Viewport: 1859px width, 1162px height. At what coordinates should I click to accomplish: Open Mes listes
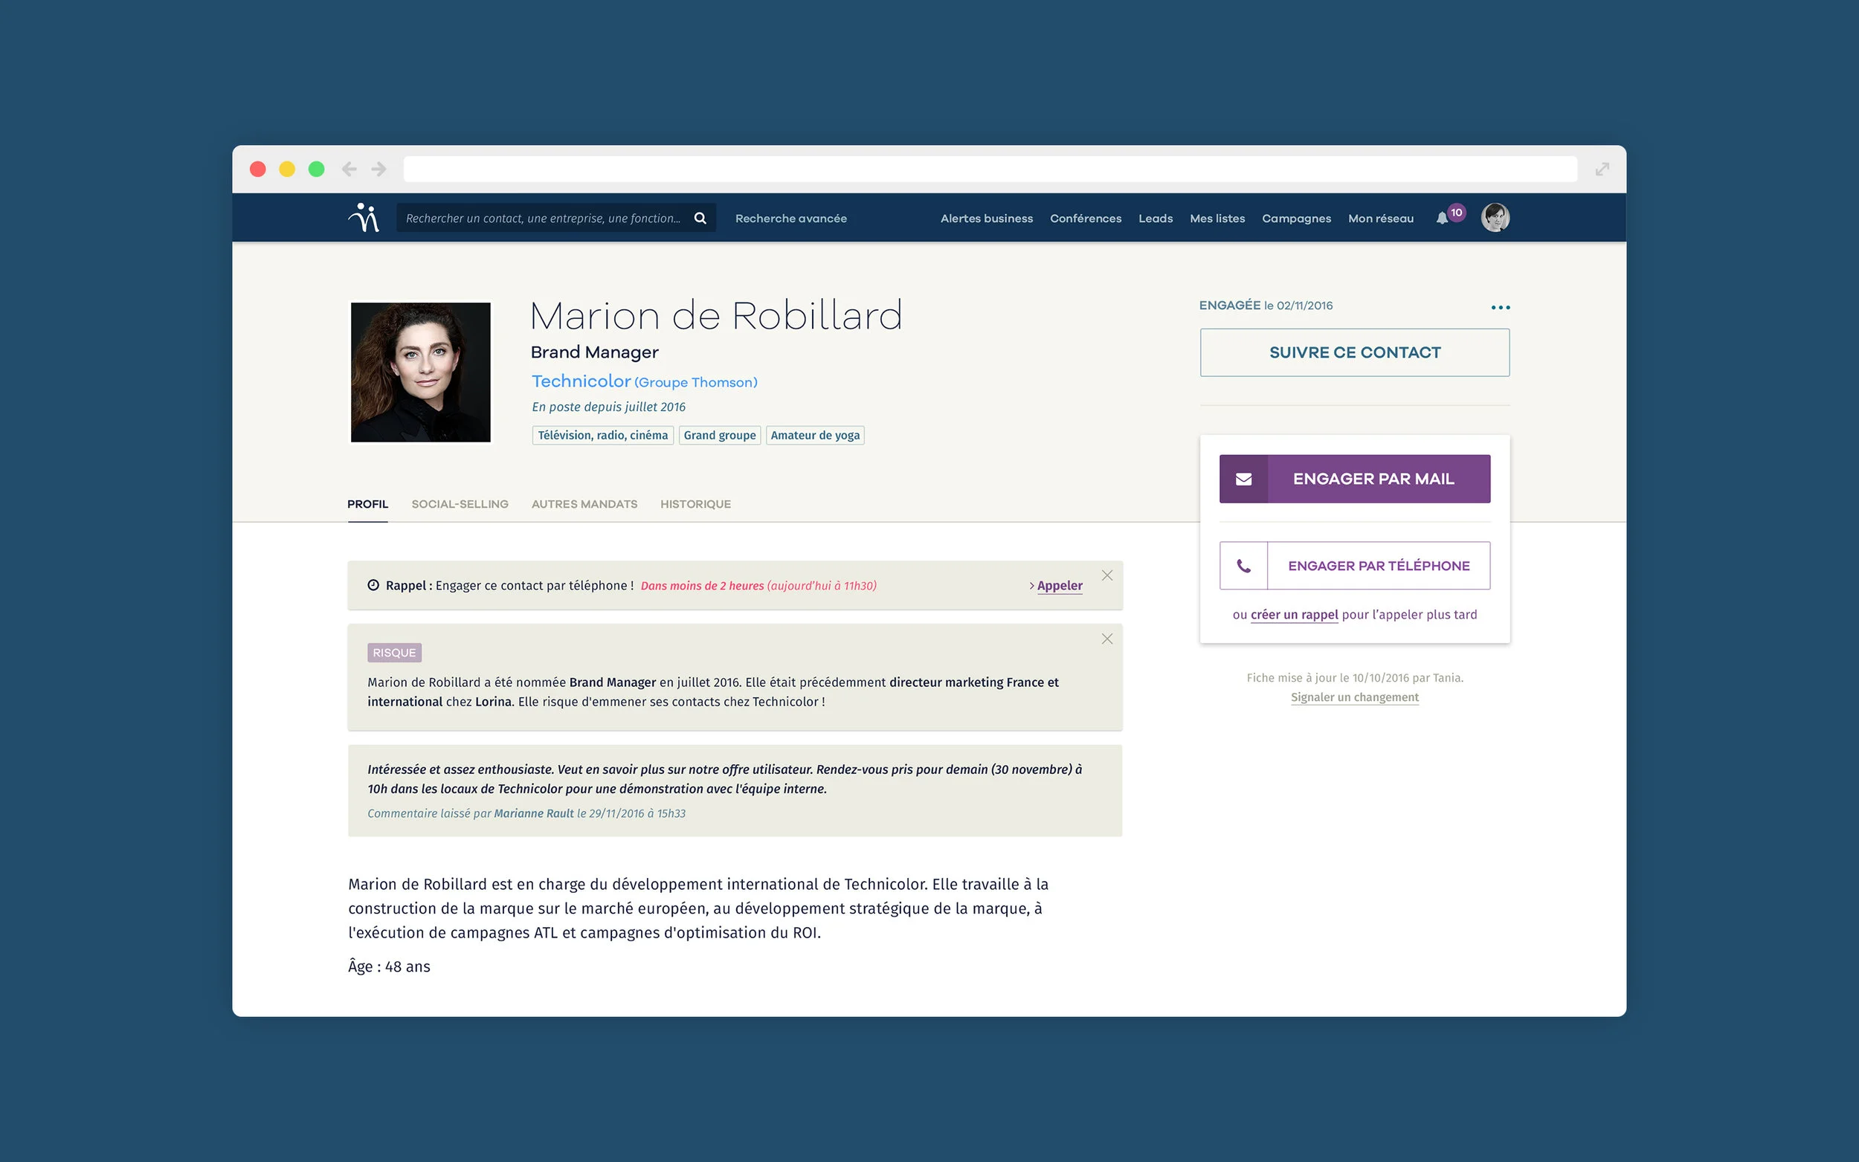(1217, 219)
